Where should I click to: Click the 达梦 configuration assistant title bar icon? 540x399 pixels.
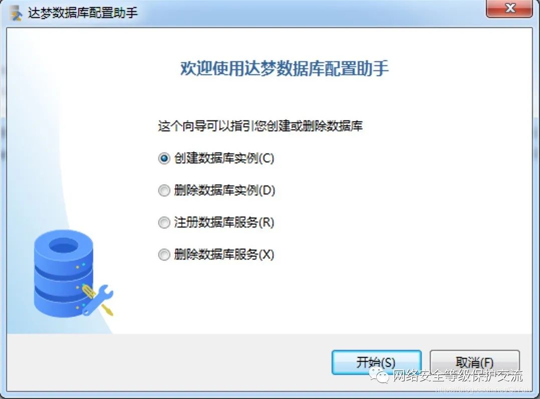coord(16,14)
